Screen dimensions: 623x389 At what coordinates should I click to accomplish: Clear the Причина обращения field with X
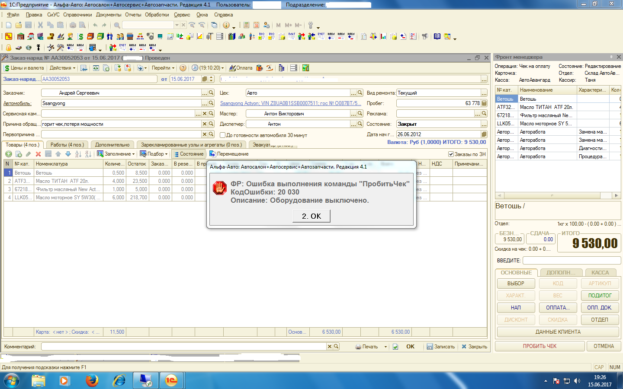click(205, 124)
